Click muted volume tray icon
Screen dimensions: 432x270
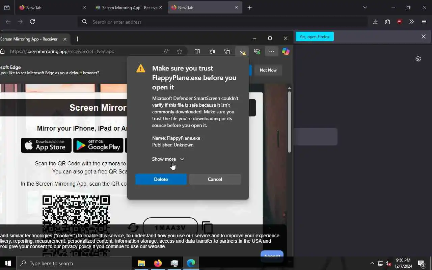[388, 263]
